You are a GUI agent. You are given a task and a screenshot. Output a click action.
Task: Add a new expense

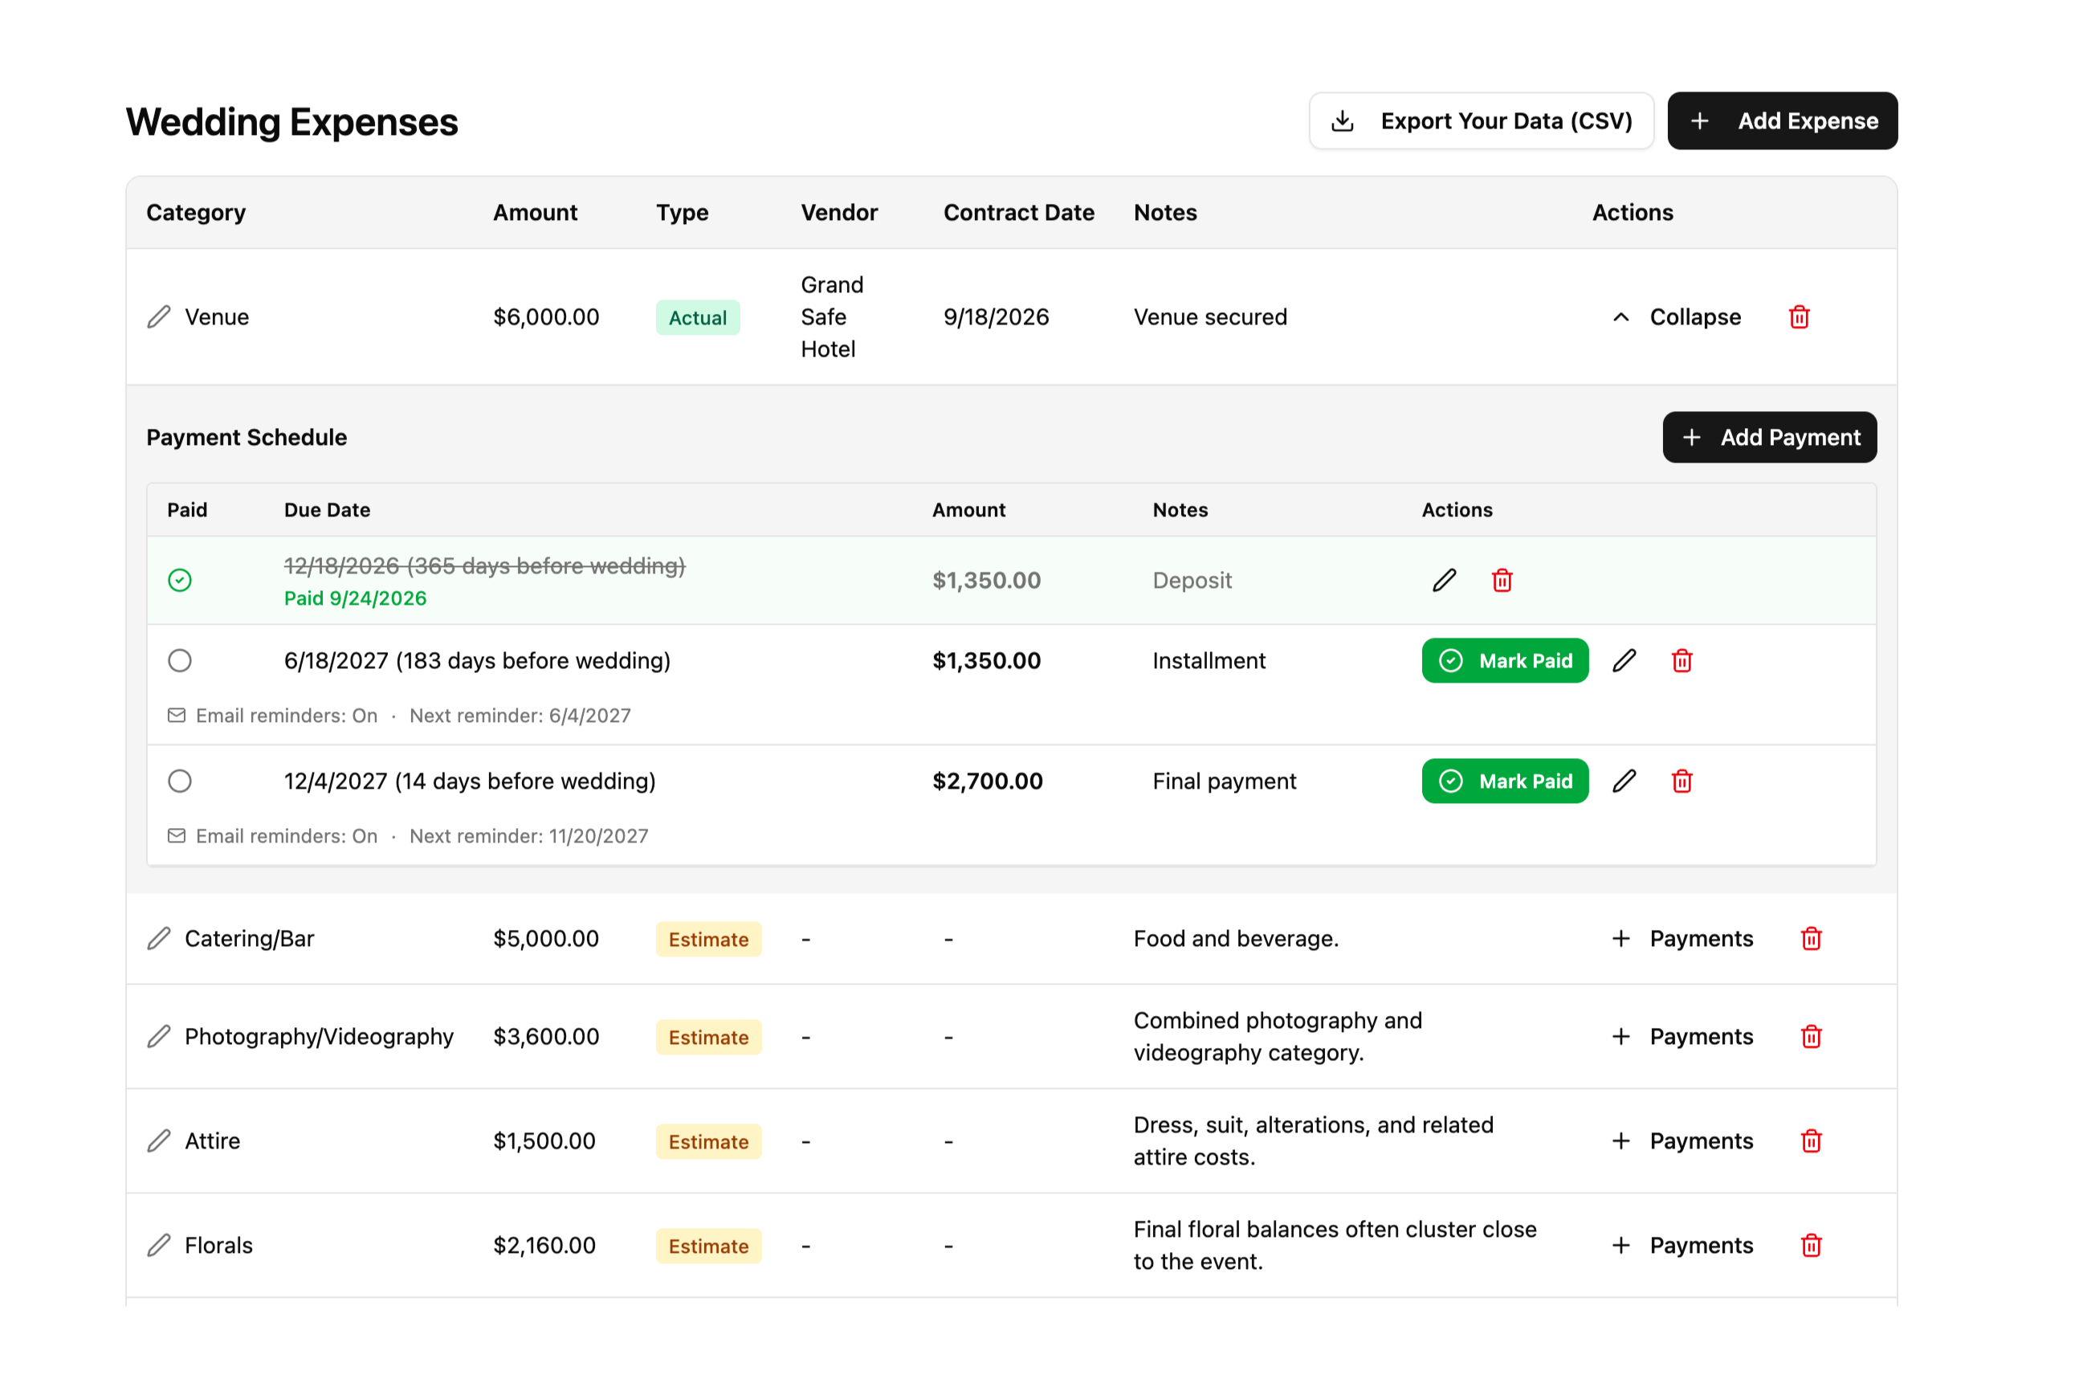point(1782,121)
